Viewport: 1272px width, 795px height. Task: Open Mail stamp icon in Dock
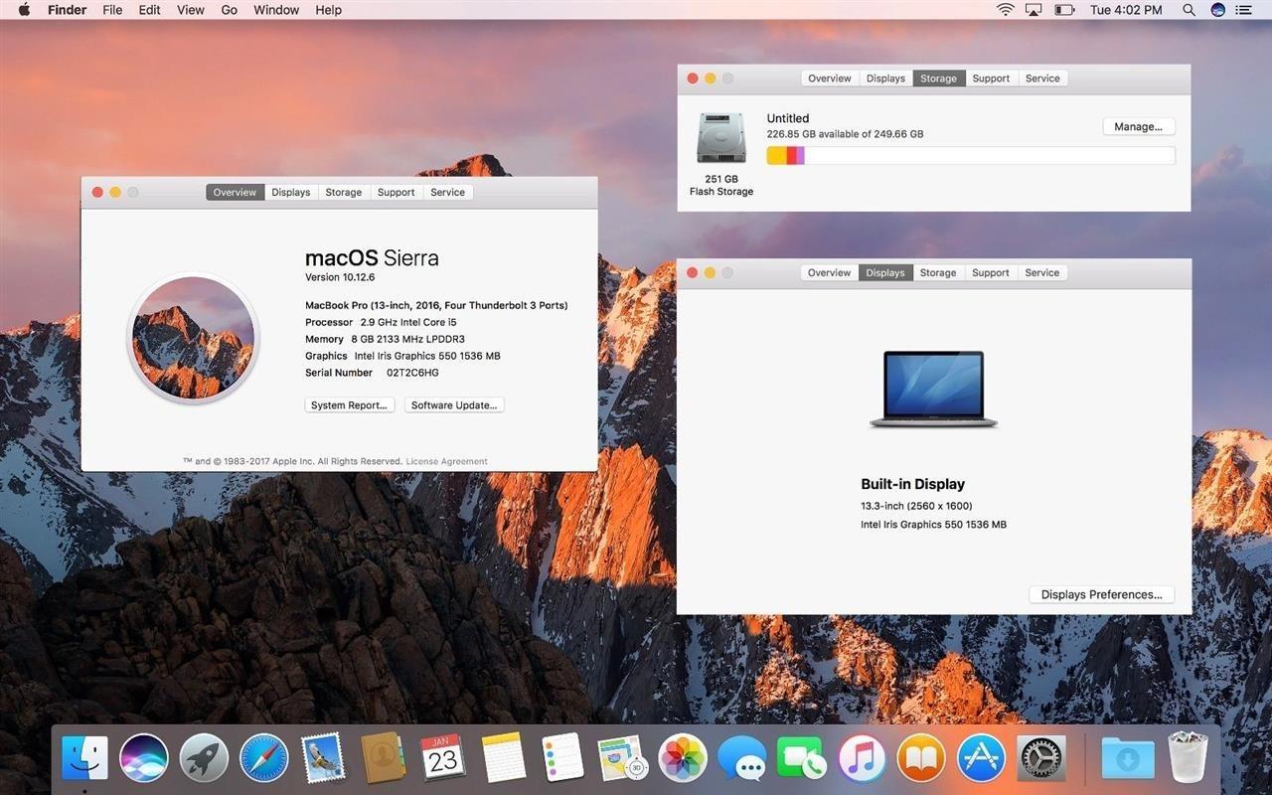coord(323,758)
